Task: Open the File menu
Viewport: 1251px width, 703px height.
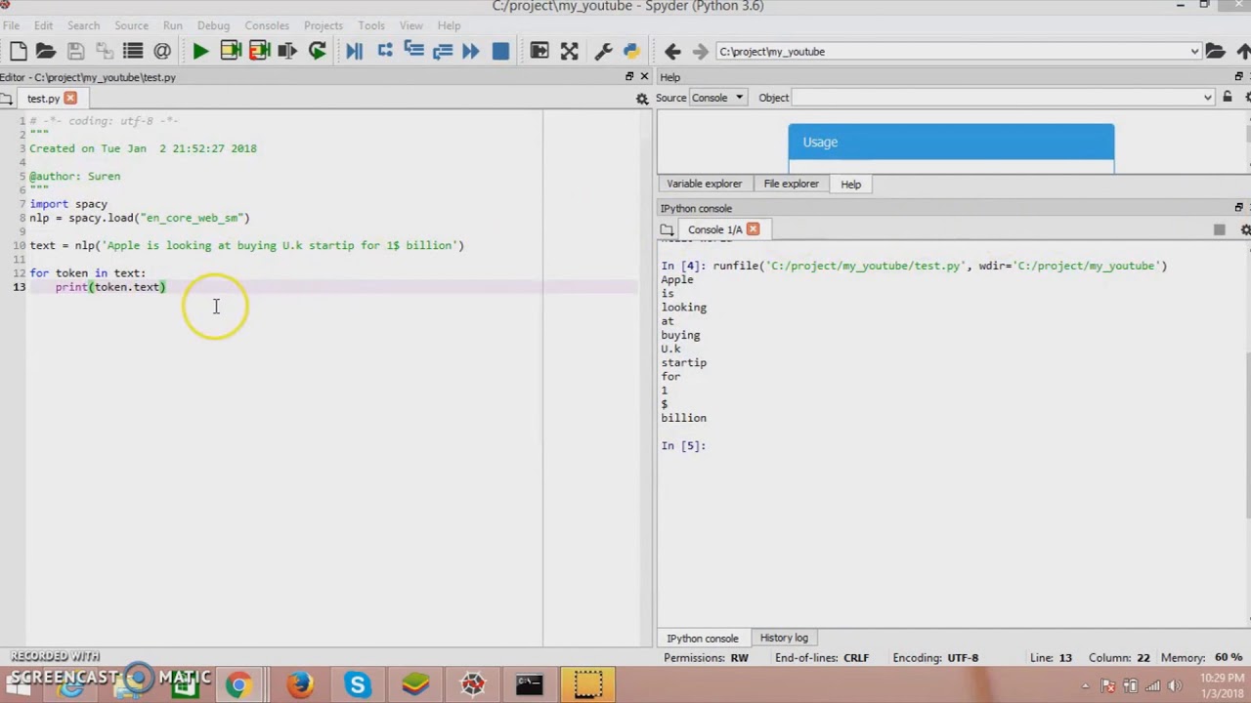Action: click(11, 25)
